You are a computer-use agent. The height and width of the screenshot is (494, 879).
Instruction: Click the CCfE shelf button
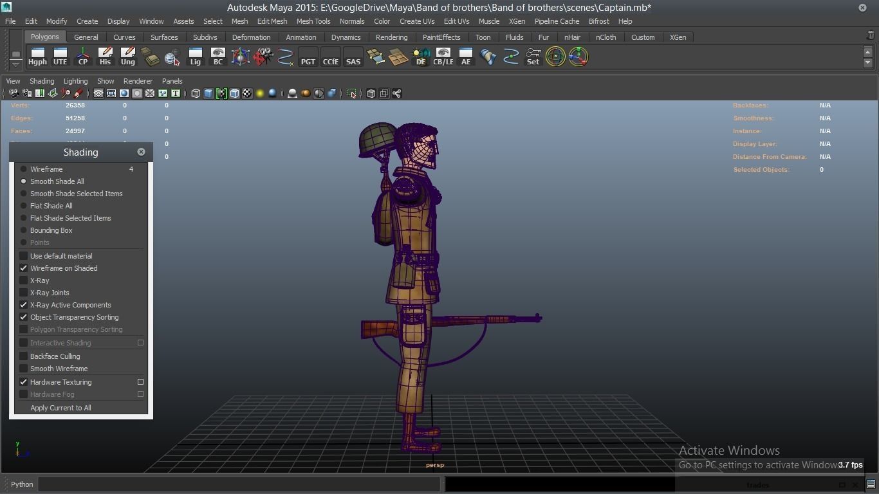330,57
